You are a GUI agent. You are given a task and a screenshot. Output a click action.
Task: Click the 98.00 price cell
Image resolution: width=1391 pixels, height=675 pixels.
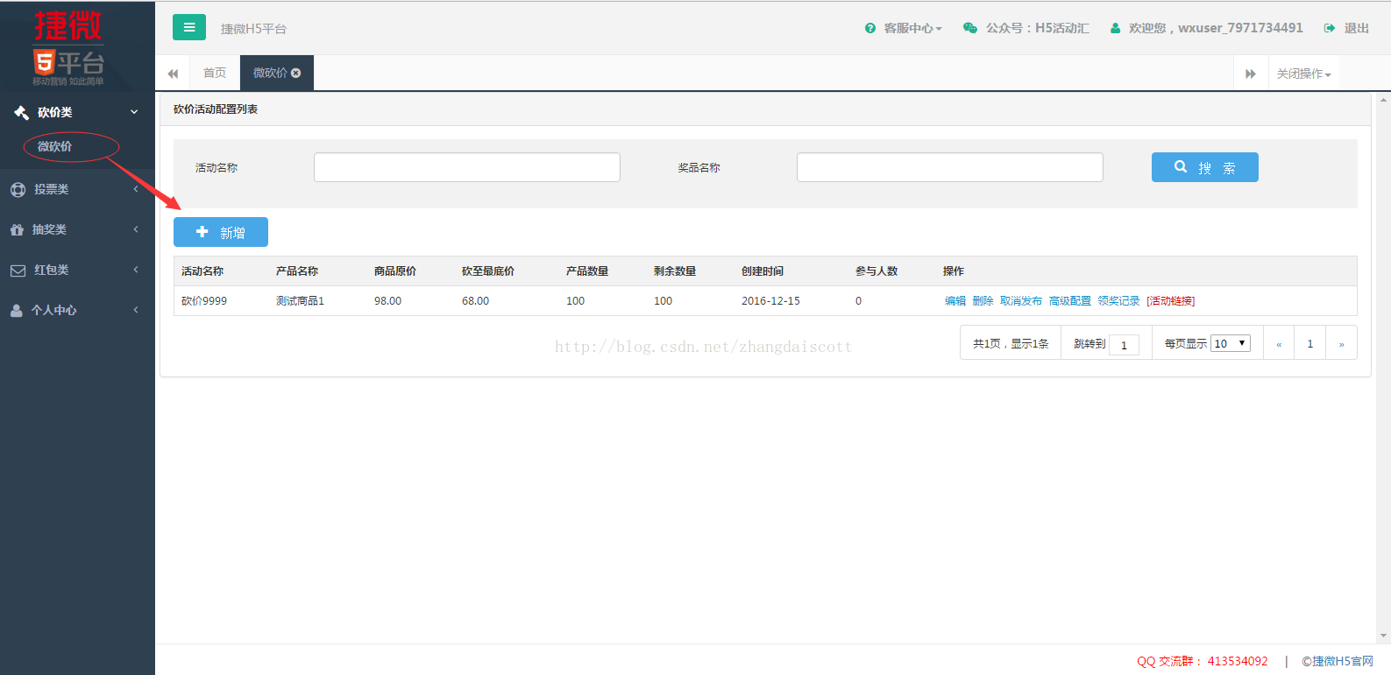[387, 301]
